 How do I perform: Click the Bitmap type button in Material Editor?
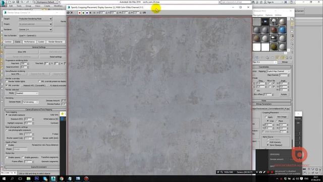click(285, 62)
